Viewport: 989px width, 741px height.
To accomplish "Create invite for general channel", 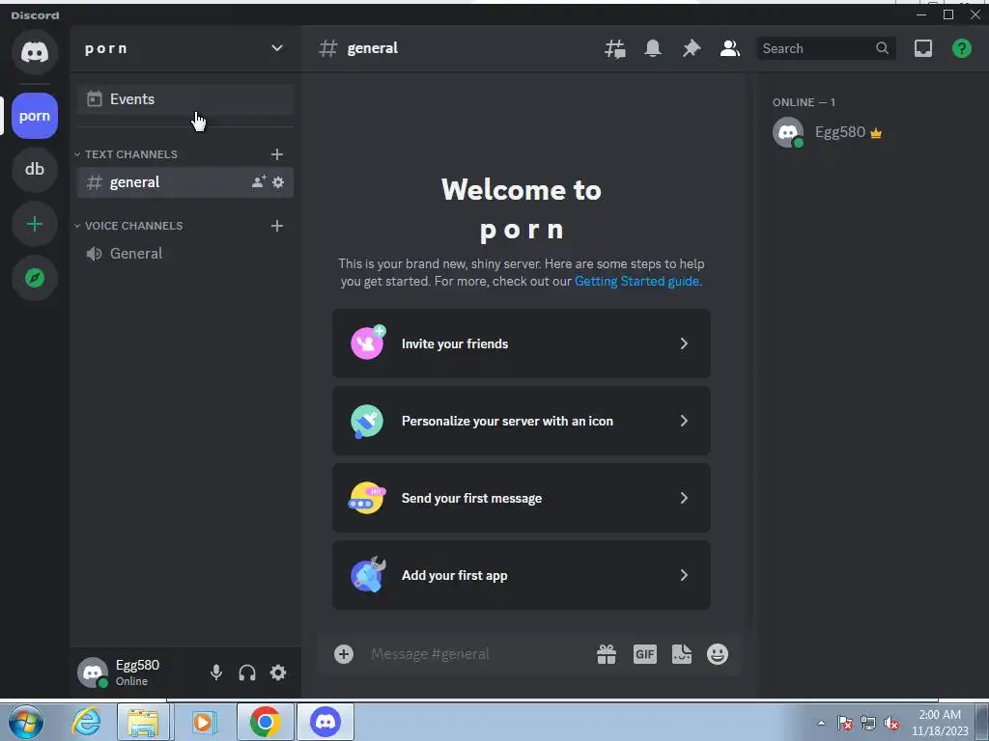I will [259, 182].
